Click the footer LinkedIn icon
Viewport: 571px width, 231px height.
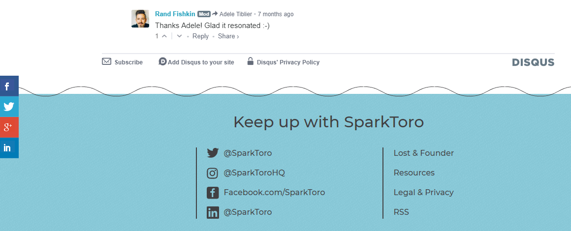pyautogui.click(x=213, y=212)
